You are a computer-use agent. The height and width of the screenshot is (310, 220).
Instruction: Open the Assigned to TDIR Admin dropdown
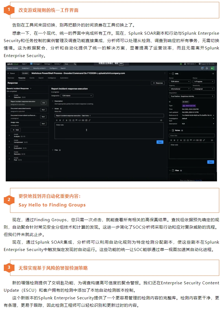[77, 96]
